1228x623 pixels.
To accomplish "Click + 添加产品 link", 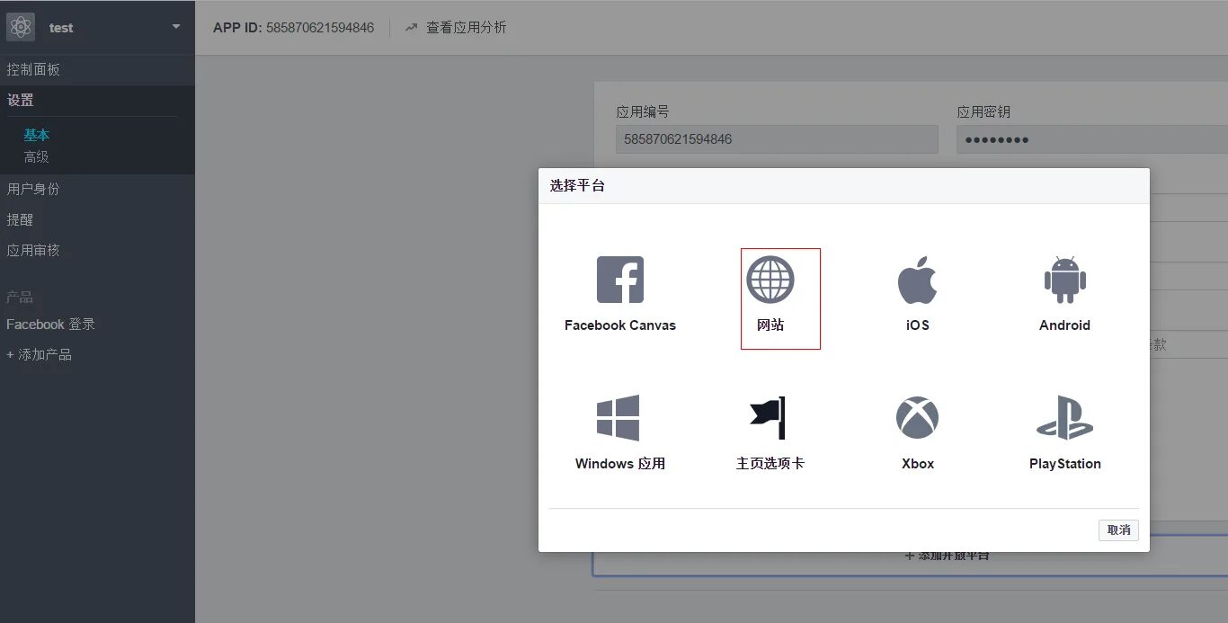I will [39, 354].
